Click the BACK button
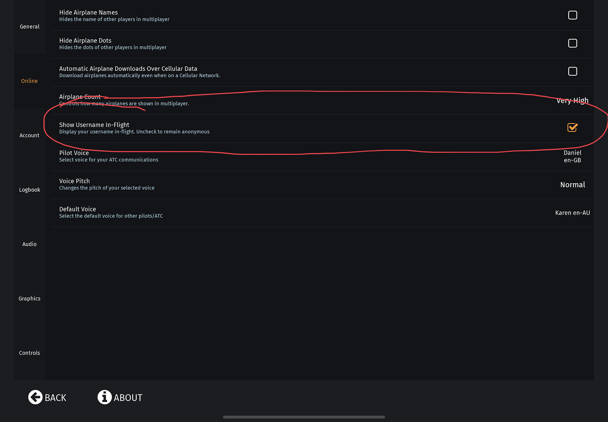The height and width of the screenshot is (422, 608). [47, 397]
